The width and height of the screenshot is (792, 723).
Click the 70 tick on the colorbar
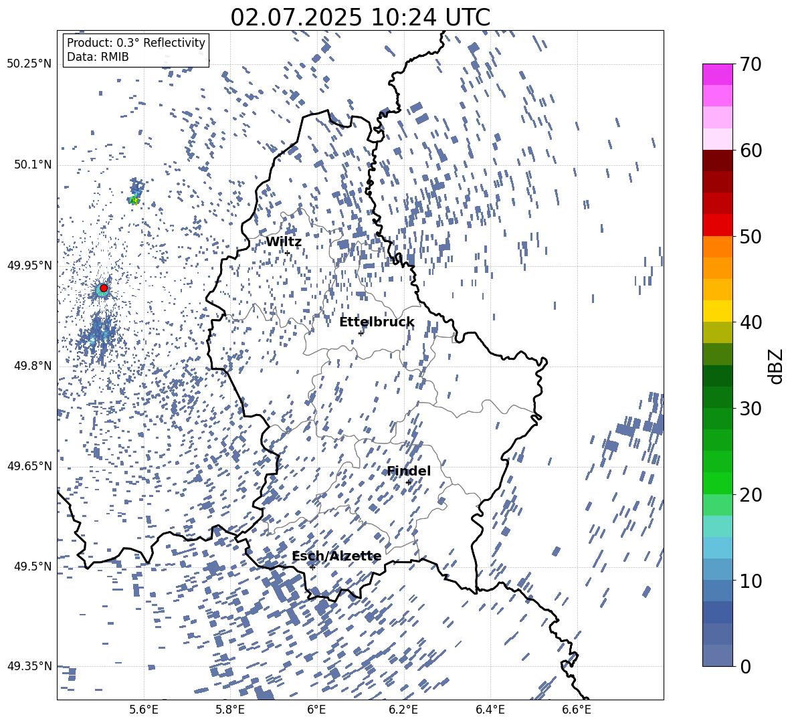coord(751,64)
